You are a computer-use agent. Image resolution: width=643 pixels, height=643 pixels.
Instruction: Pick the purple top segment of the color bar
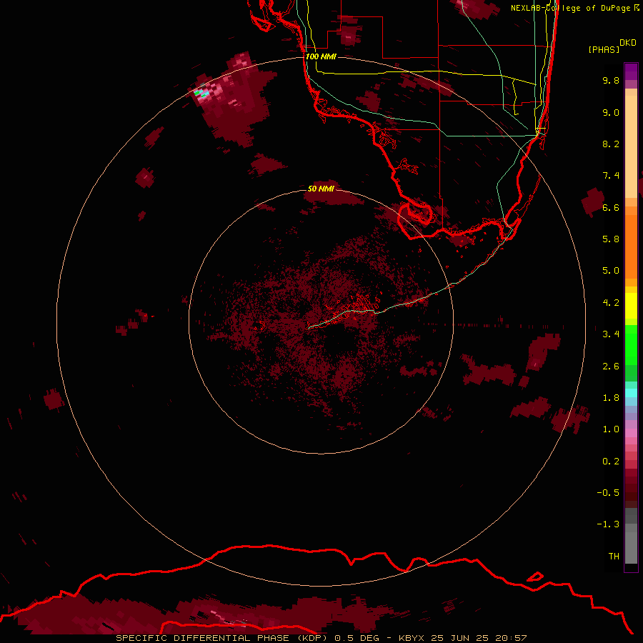[x=631, y=71]
